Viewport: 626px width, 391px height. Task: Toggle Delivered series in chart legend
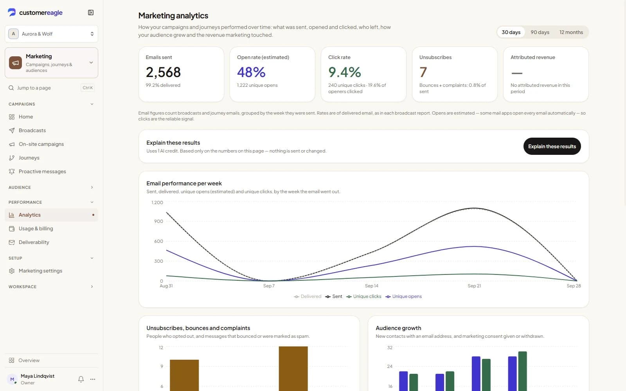click(x=308, y=297)
